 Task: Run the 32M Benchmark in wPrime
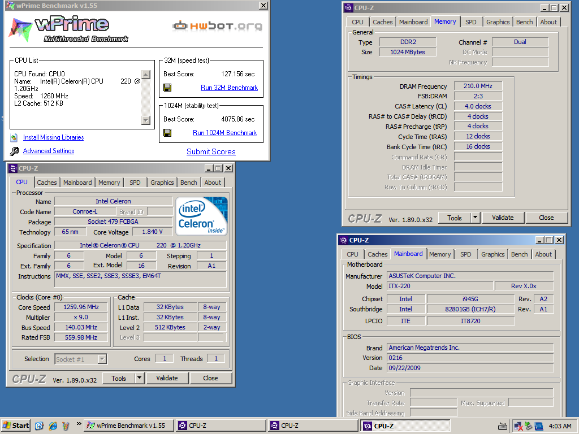pos(229,88)
